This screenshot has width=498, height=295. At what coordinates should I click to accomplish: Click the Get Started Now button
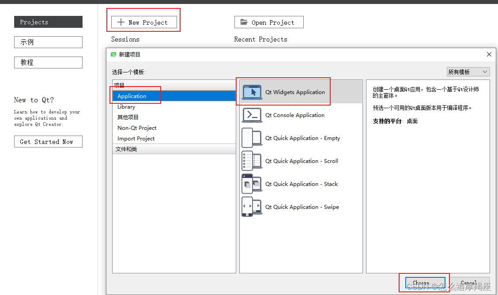(48, 142)
